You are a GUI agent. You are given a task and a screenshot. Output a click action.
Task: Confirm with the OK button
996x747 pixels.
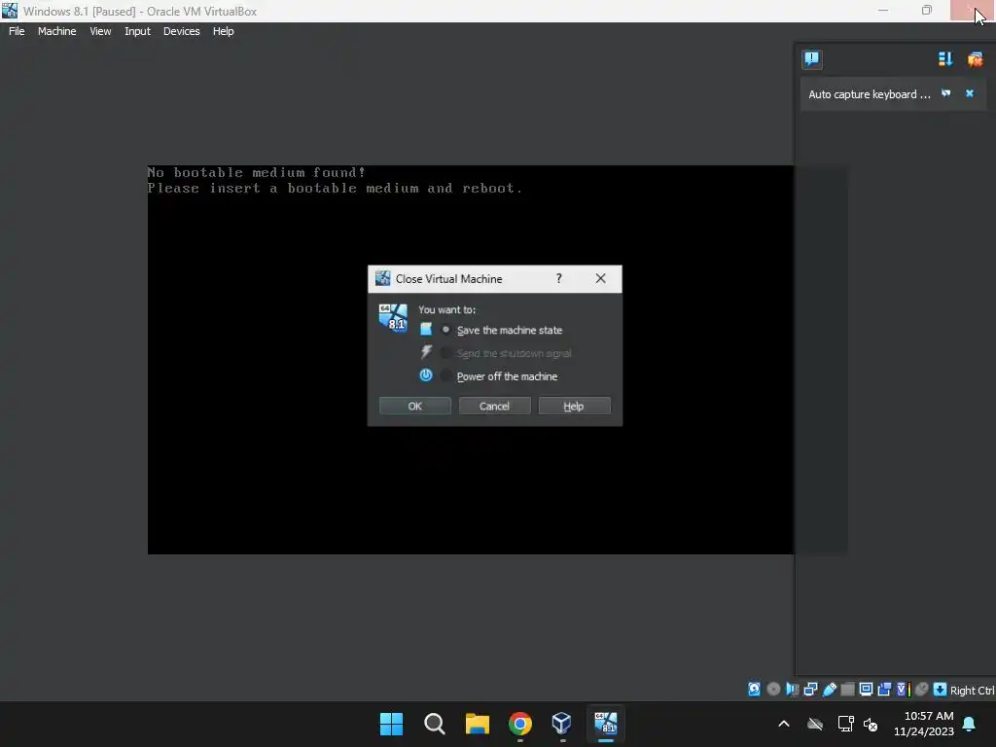pos(414,406)
